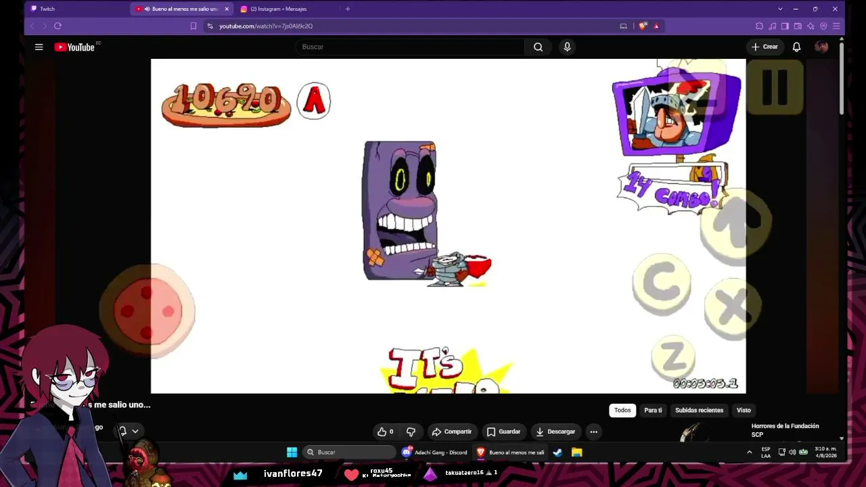Tap the X on-screen game button
This screenshot has height=487, width=866.
click(x=733, y=308)
